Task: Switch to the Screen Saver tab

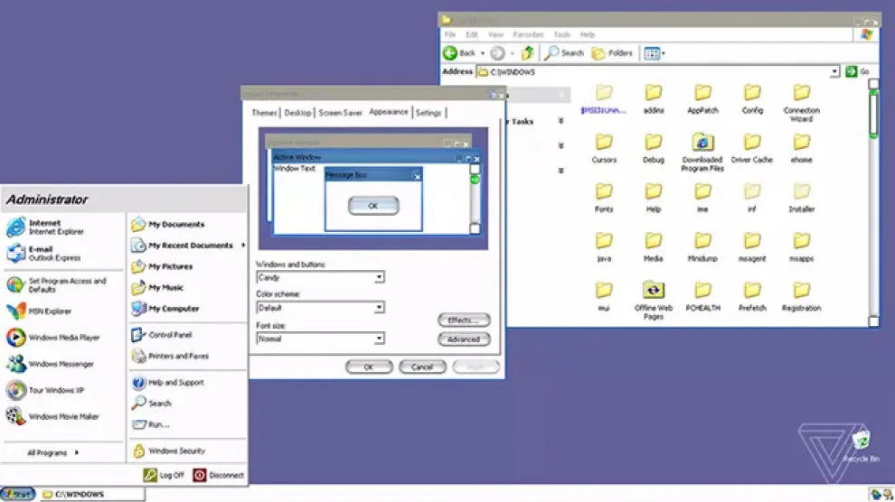Action: pyautogui.click(x=341, y=113)
